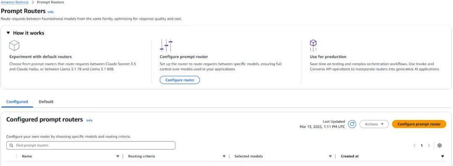Click the purple cube icon above Use for production
Image resolution: width=453 pixels, height=166 pixels.
(x=313, y=45)
